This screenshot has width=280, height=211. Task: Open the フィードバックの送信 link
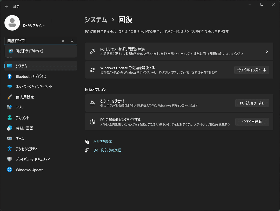click(107, 150)
